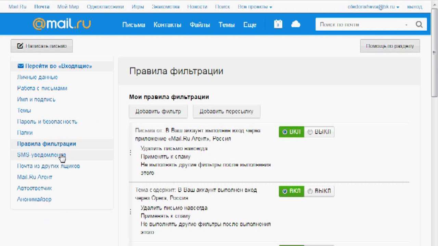The height and width of the screenshot is (246, 438).
Task: Open search options dropdown arrow
Action: click(407, 25)
